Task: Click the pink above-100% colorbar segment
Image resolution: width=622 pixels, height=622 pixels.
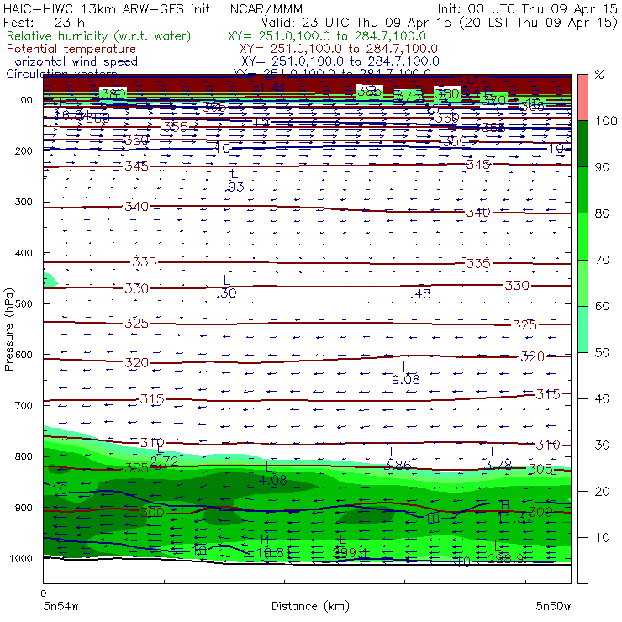Action: (x=582, y=98)
